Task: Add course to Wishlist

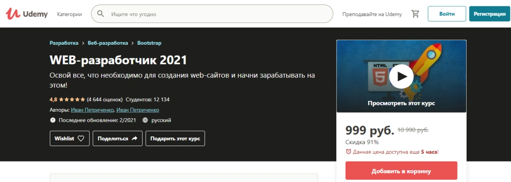Action: coord(69,139)
